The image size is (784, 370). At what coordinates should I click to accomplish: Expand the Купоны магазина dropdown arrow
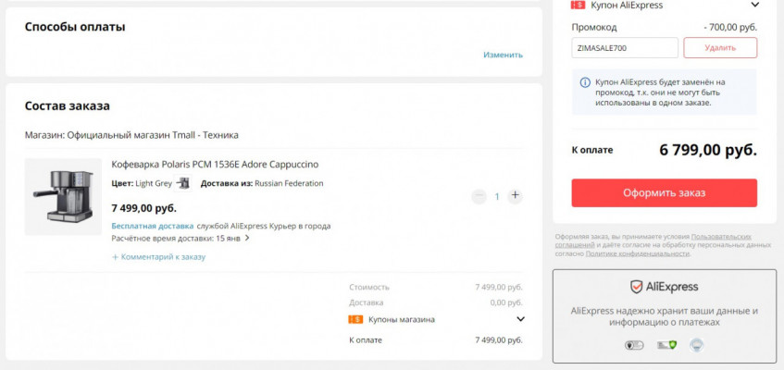coord(520,319)
